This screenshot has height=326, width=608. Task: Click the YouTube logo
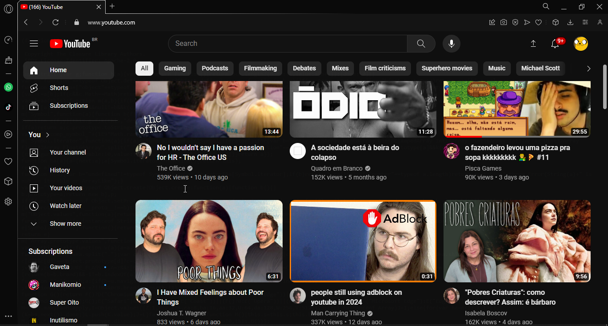(70, 44)
